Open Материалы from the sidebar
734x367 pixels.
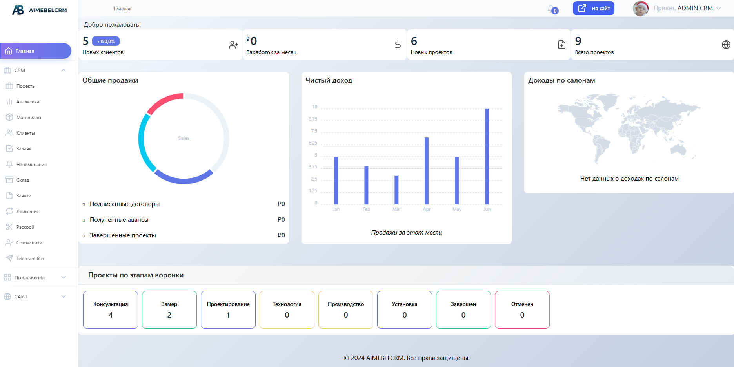pos(28,118)
